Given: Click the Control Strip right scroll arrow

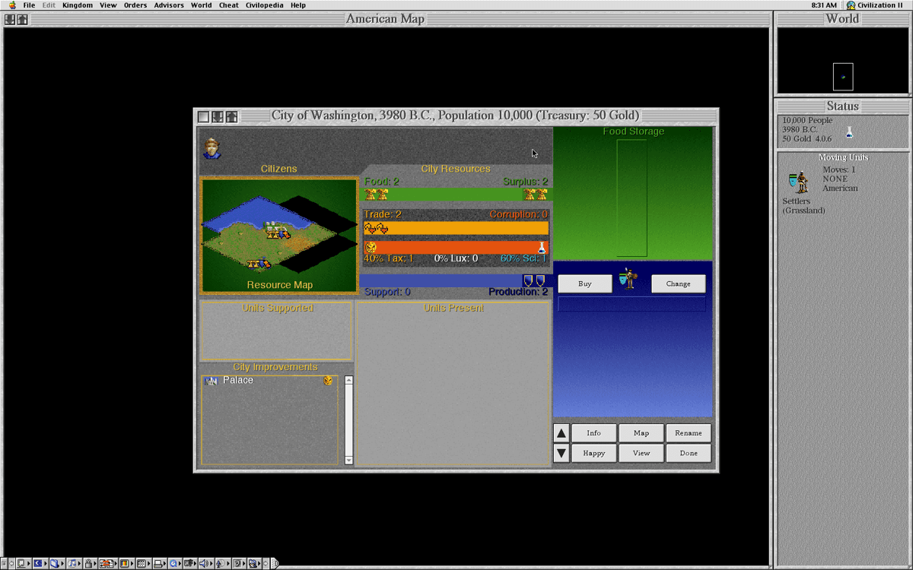Looking at the screenshot, I should (266, 564).
